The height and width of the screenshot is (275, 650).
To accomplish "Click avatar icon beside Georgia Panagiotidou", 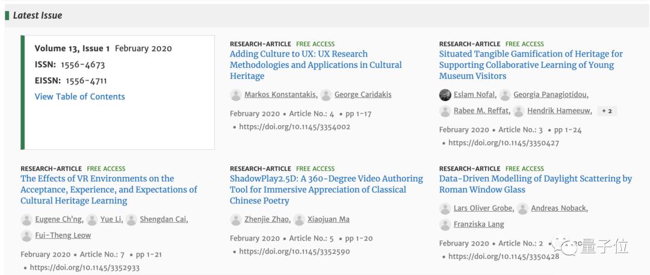I will click(506, 94).
